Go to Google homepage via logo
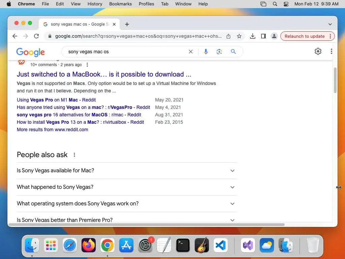This screenshot has height=259, width=345. coord(31,52)
